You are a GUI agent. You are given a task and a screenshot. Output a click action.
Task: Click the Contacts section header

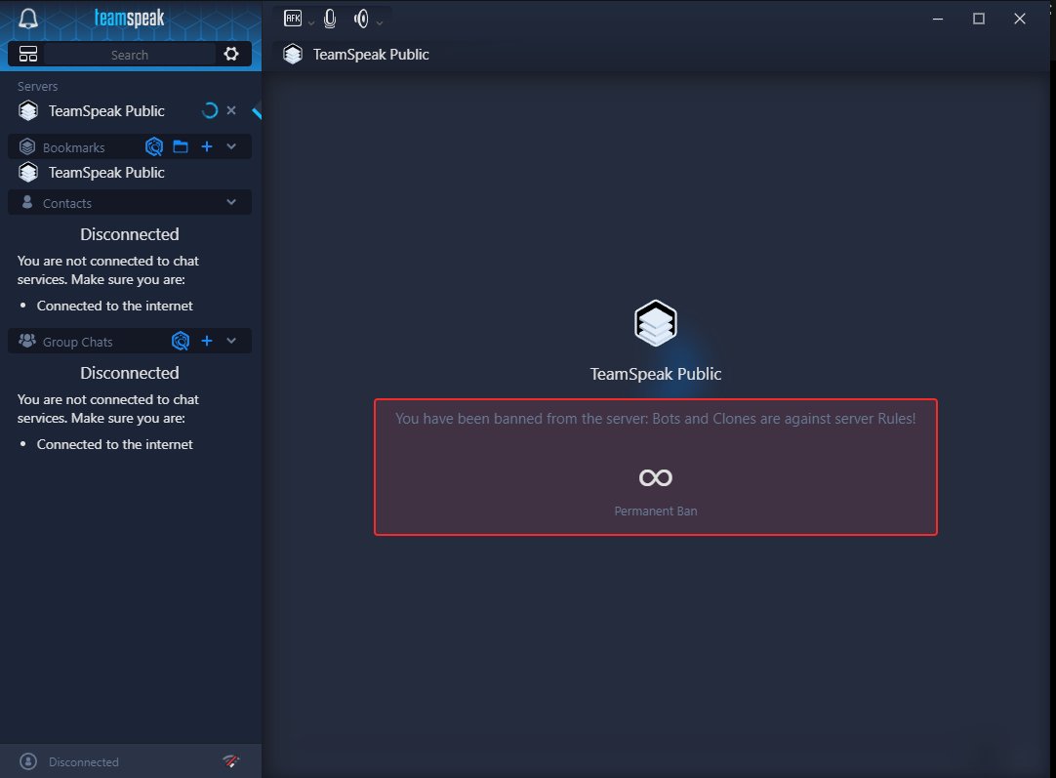tap(129, 203)
